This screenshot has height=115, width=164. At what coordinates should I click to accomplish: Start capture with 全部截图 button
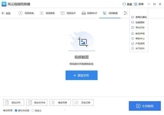coord(145,106)
